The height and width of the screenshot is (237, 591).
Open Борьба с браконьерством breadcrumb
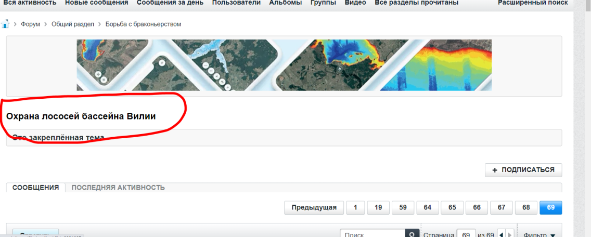[143, 24]
